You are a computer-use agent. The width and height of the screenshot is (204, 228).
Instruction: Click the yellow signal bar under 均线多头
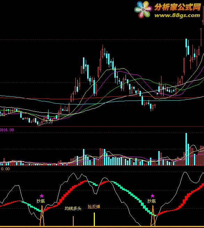[x=73, y=221]
